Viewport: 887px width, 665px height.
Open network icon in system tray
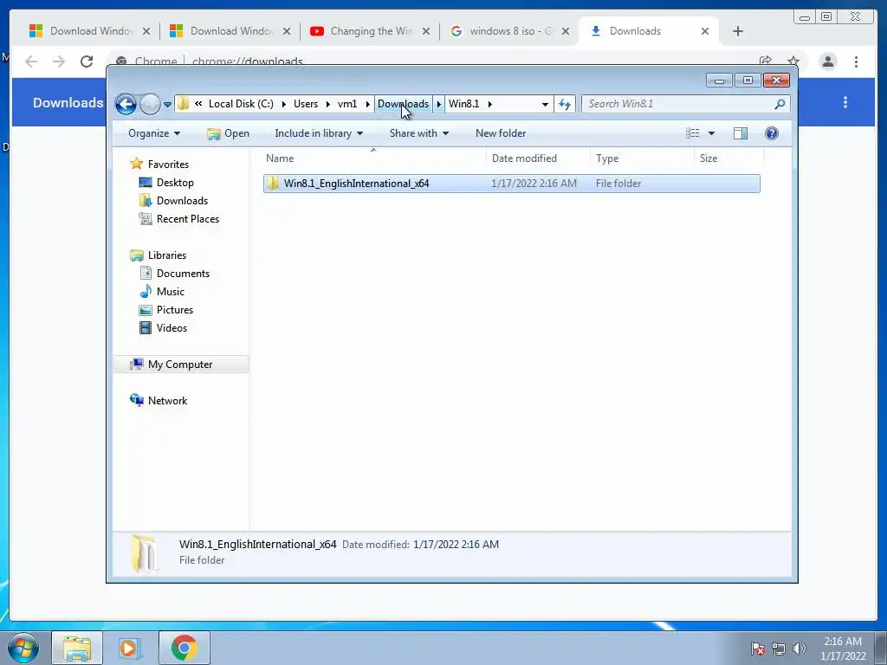click(x=779, y=649)
